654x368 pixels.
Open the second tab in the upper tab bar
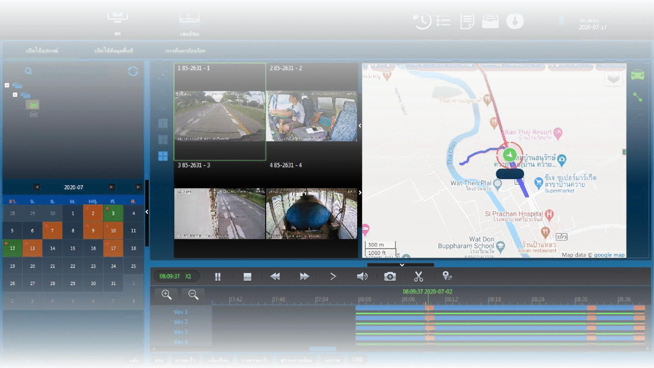(114, 50)
